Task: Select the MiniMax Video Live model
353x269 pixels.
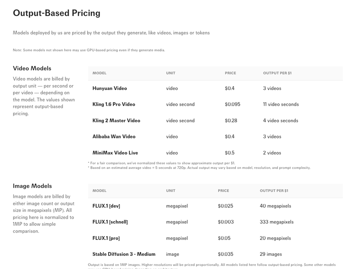Action: click(x=115, y=153)
